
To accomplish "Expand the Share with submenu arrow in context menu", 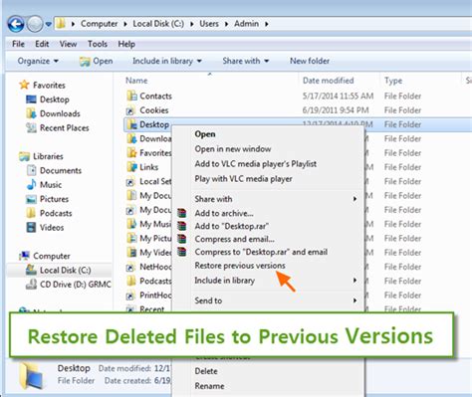I will 354,199.
